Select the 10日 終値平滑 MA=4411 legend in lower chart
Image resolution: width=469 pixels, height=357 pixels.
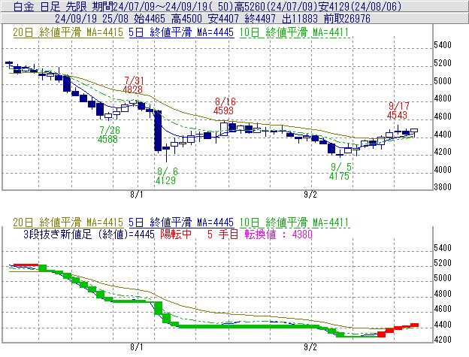(295, 222)
